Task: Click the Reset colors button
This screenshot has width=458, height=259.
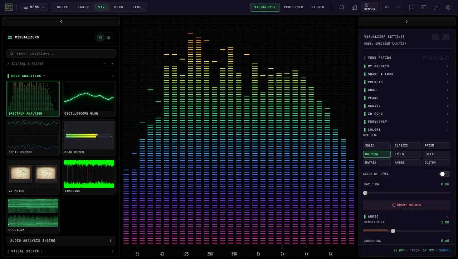Action: (x=406, y=205)
